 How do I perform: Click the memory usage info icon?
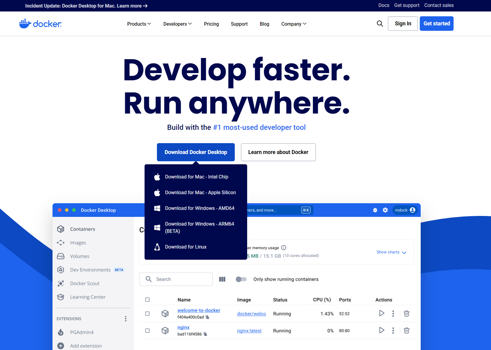coord(284,248)
